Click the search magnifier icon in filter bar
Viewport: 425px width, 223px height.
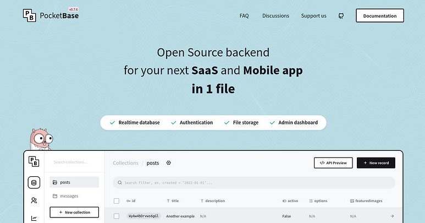pos(120,183)
